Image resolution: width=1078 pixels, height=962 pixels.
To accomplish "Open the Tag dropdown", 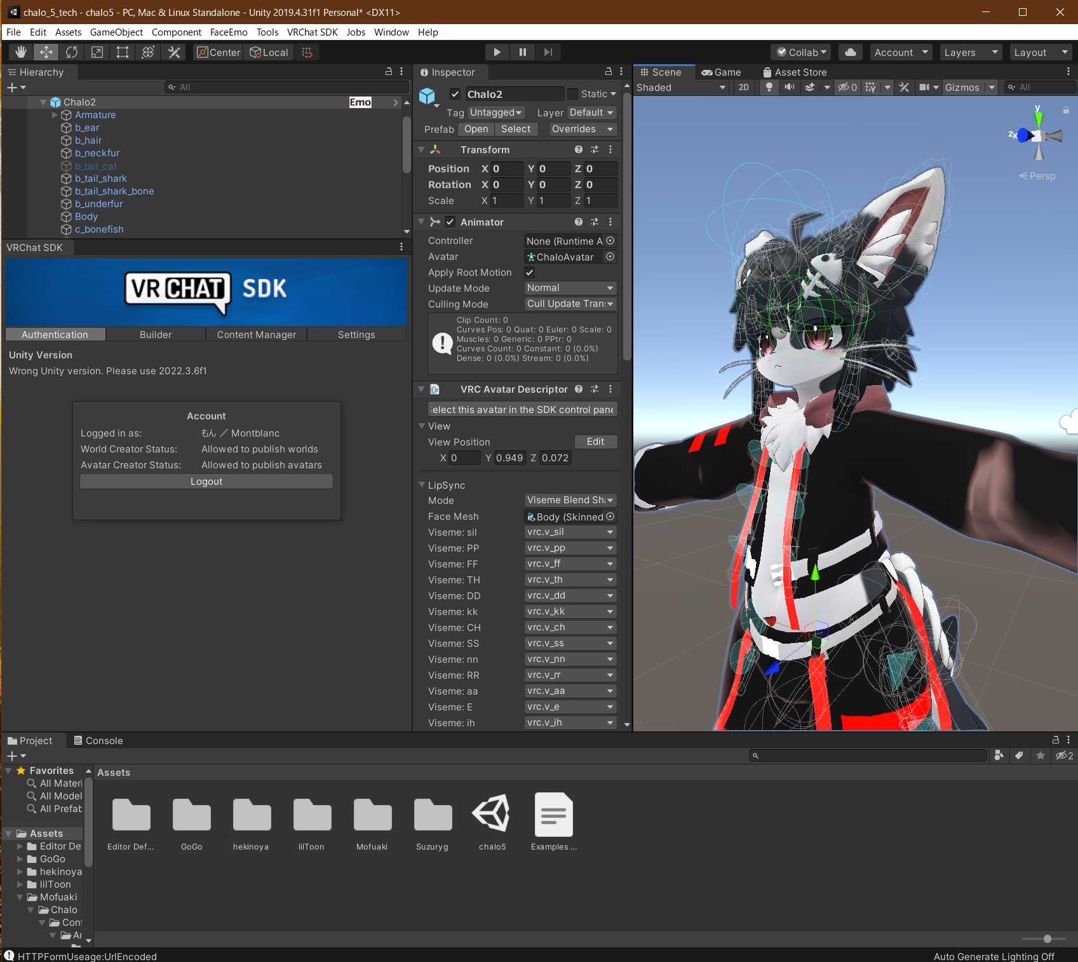I will point(496,113).
